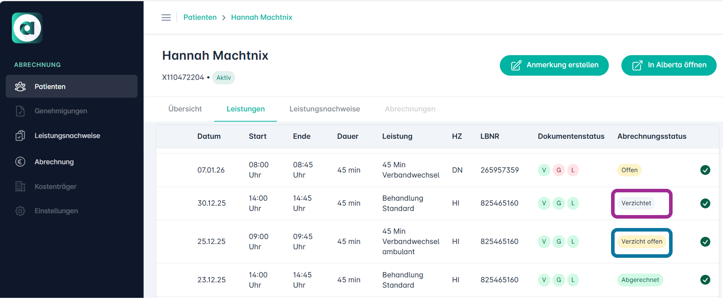Sort by the Datum column header
Screen dimensions: 723x301
click(209, 136)
